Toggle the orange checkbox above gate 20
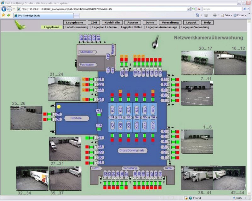 tap(122, 57)
